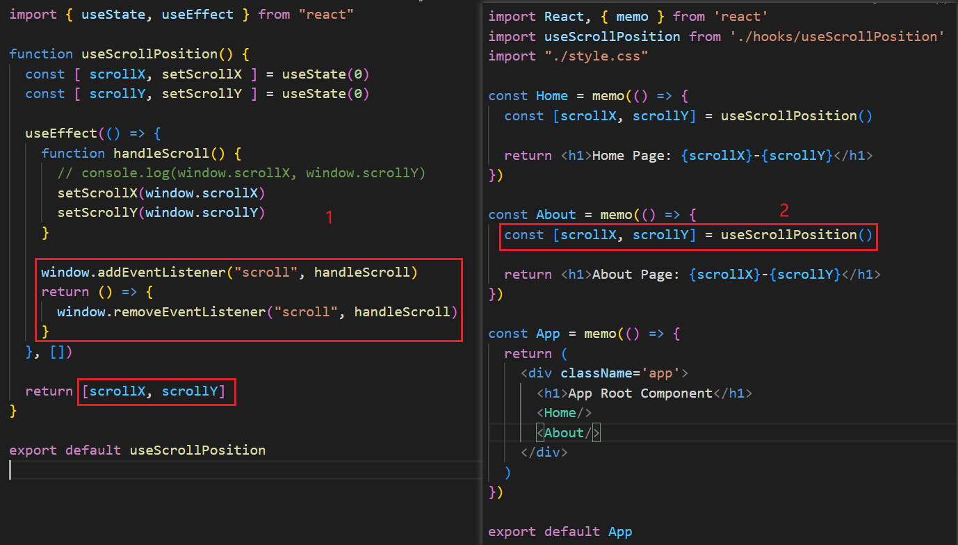Screen dimensions: 958x545
Task: Click the 'window.removeEventListener' line
Action: [257, 311]
